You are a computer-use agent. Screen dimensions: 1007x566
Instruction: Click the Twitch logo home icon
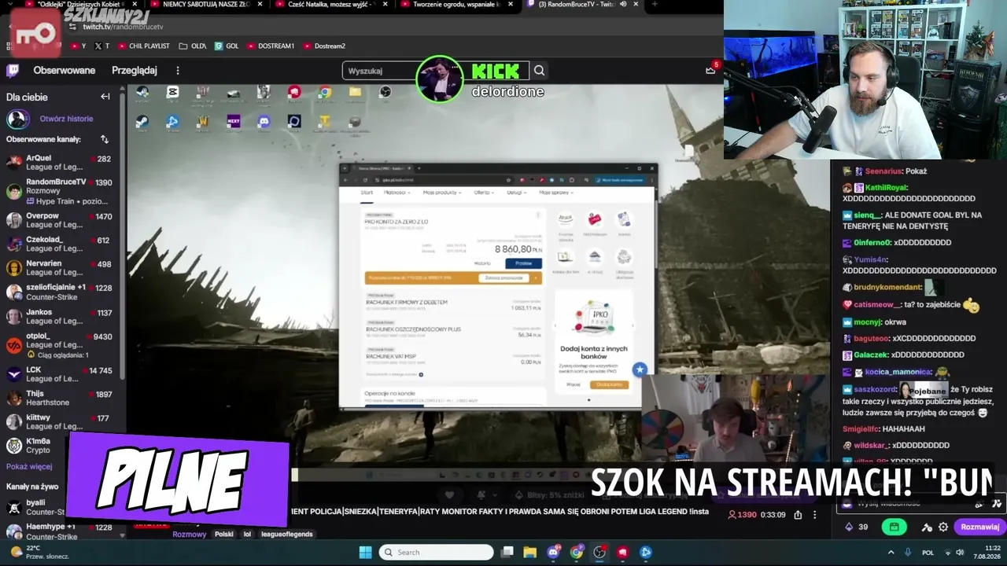coord(13,71)
